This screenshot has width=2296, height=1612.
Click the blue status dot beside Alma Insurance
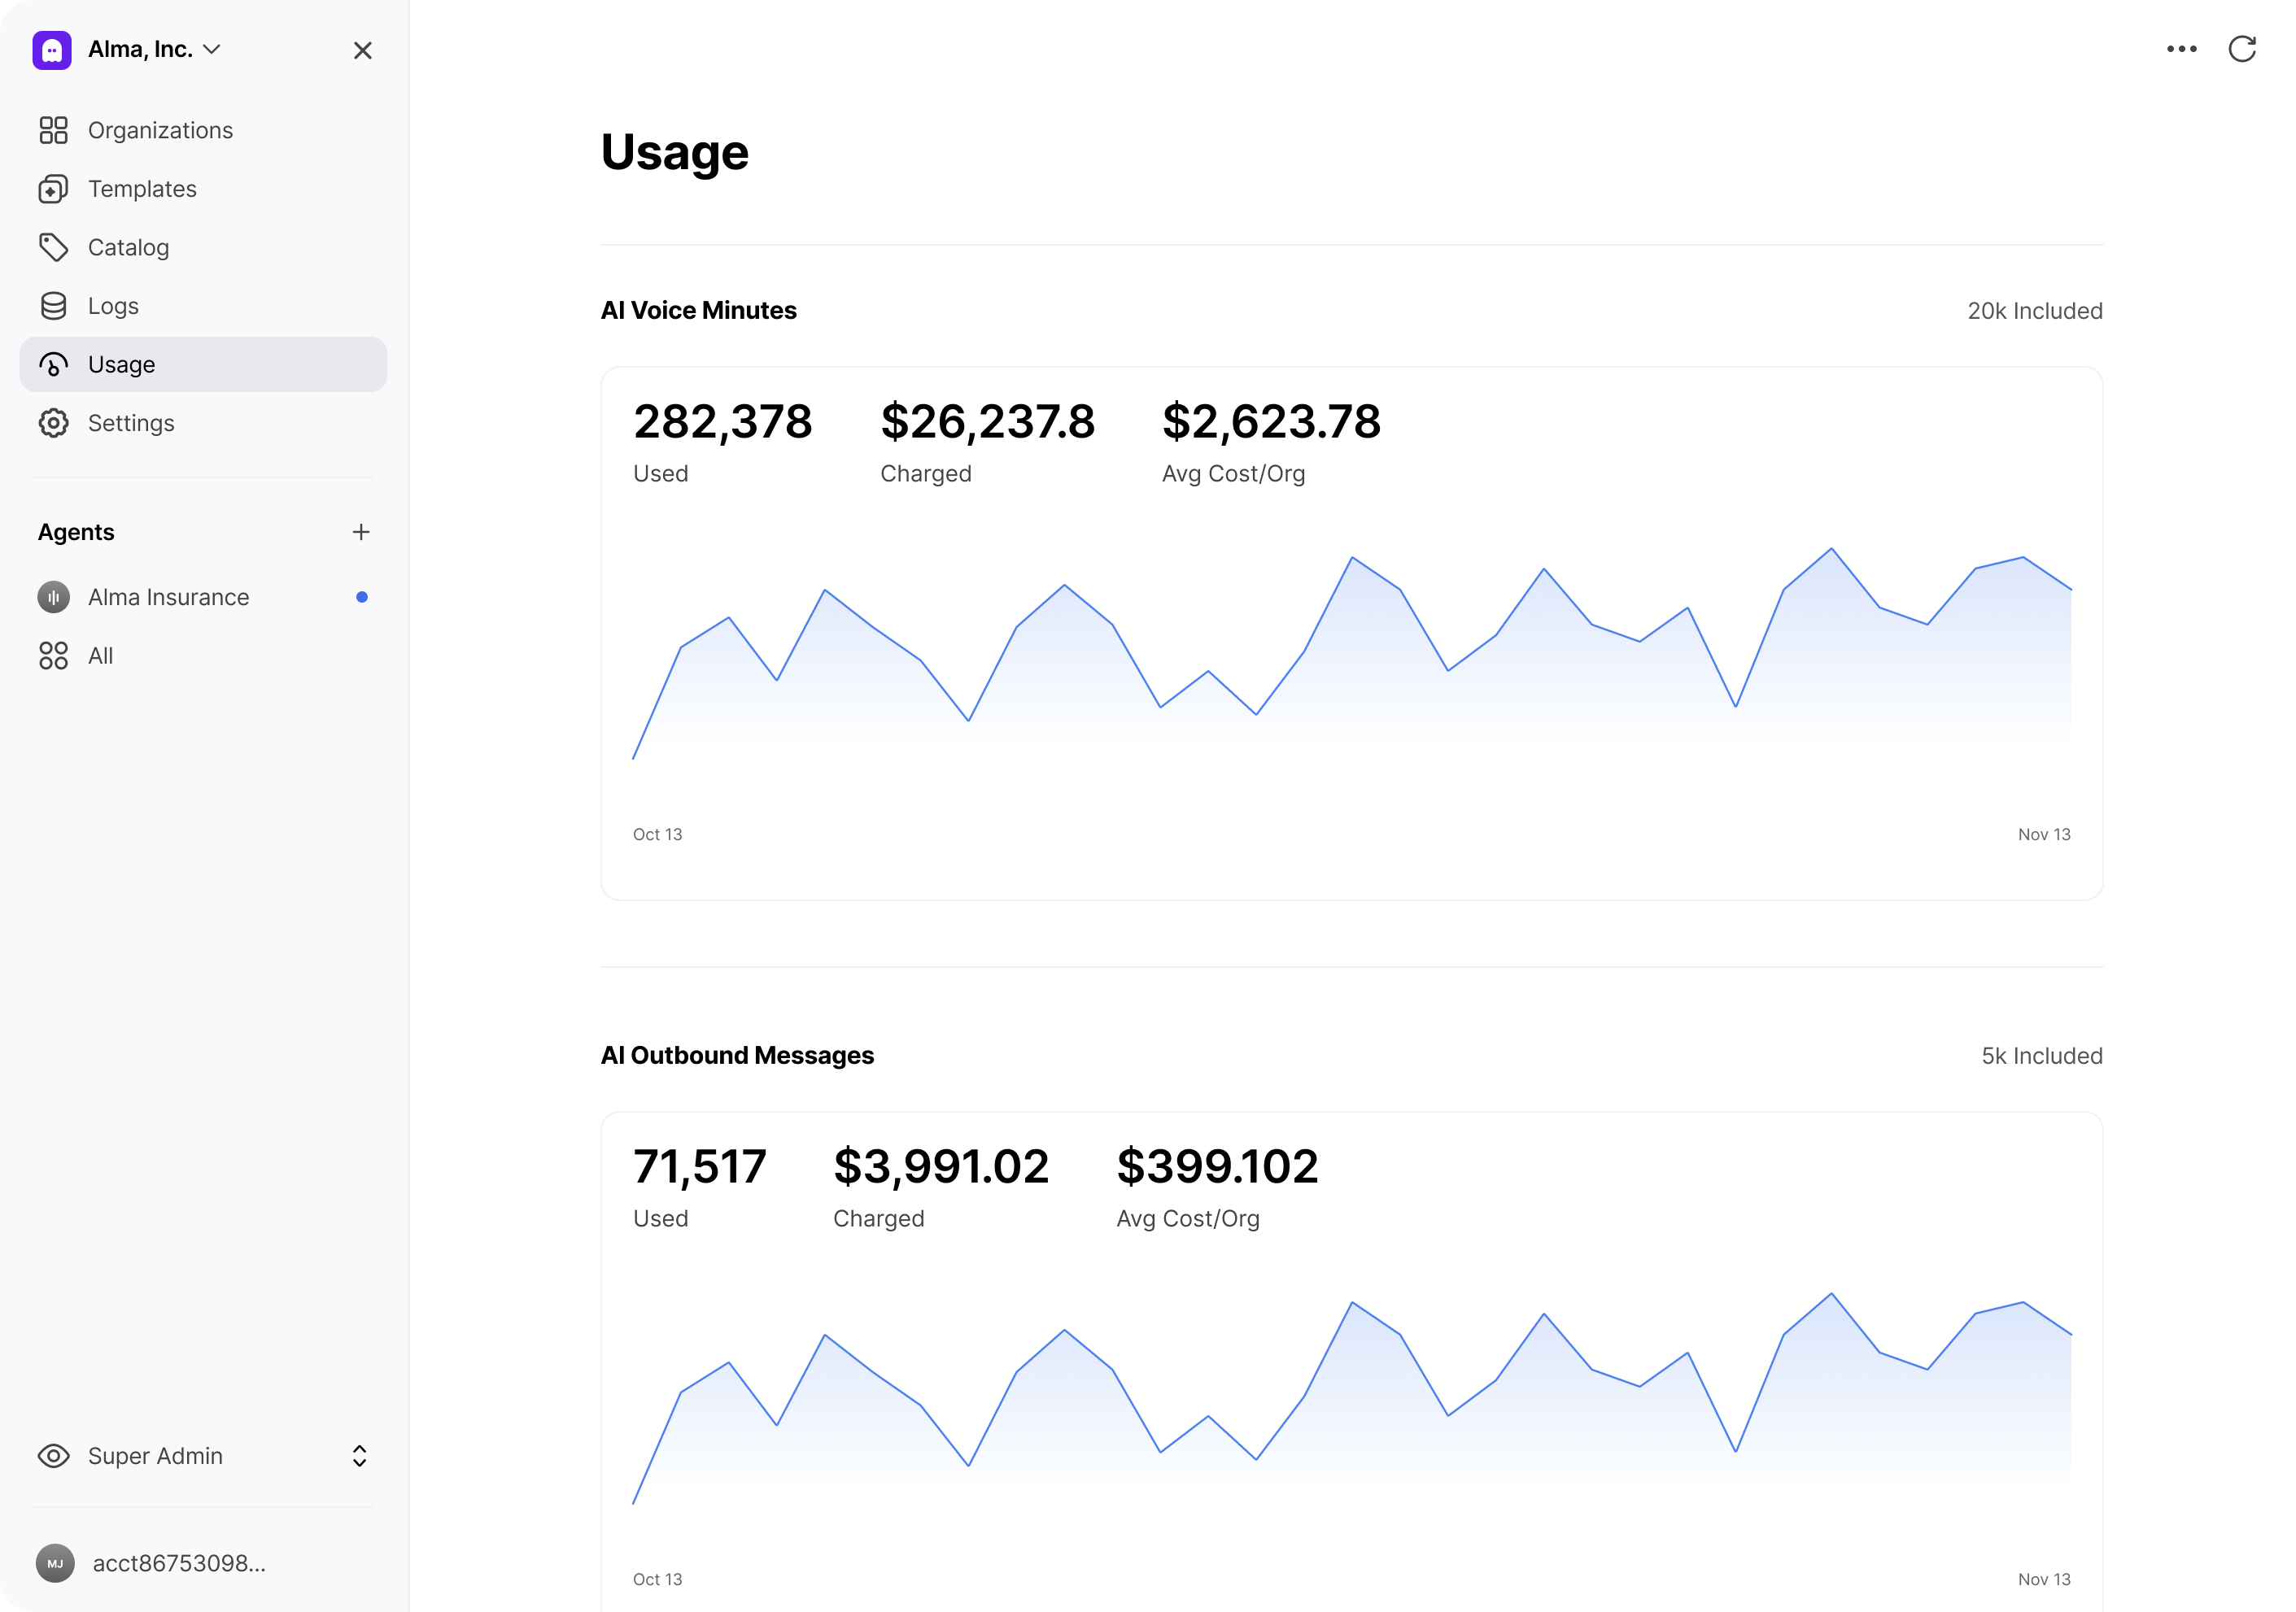click(x=362, y=597)
